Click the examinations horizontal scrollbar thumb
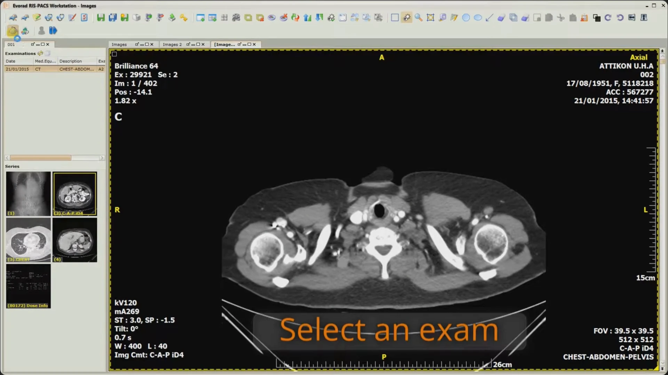 click(41, 158)
